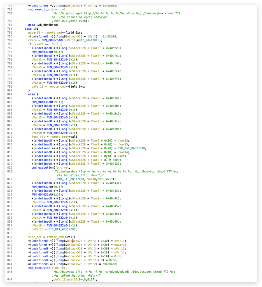The height and width of the screenshot is (287, 262).
Task: Click the busybox wget format string
Action: pos(116,15)
